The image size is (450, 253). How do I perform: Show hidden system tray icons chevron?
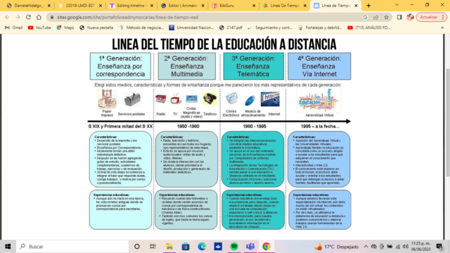click(366, 247)
